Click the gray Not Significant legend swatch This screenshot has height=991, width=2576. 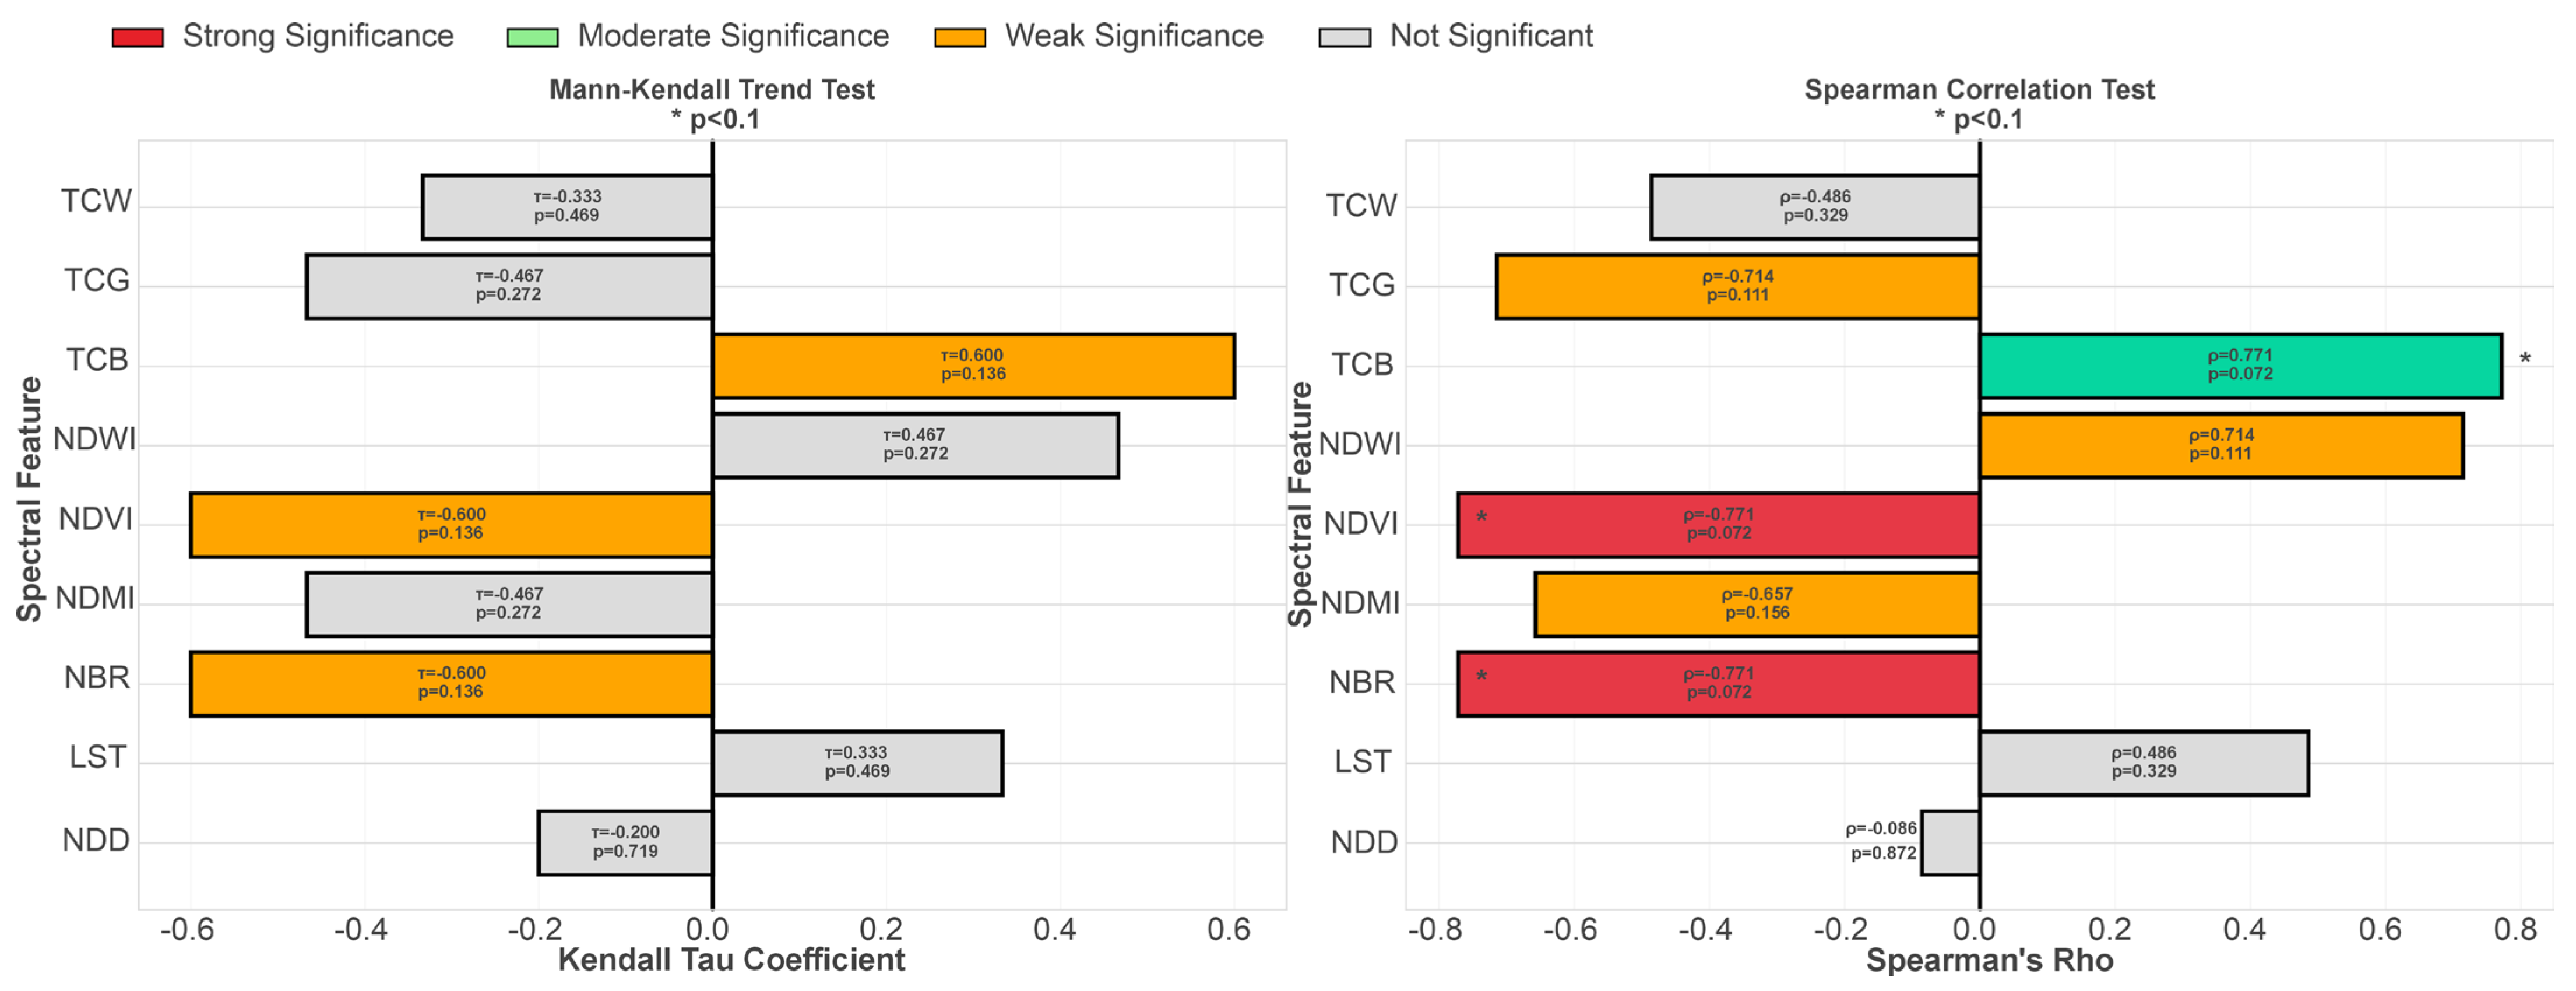[x=1344, y=38]
